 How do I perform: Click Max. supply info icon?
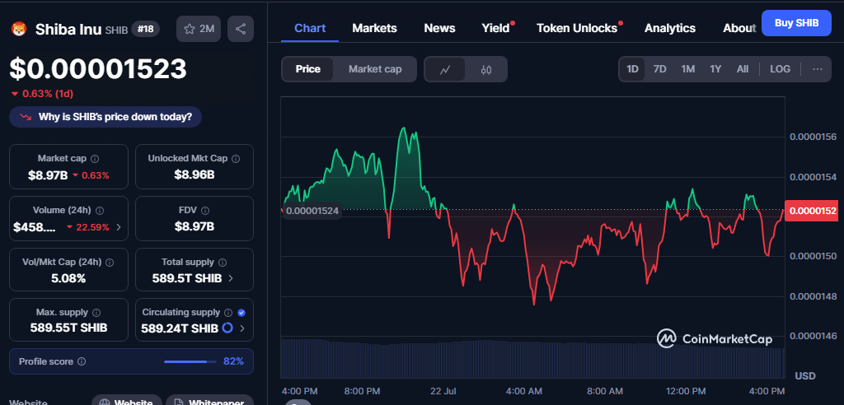(x=96, y=313)
